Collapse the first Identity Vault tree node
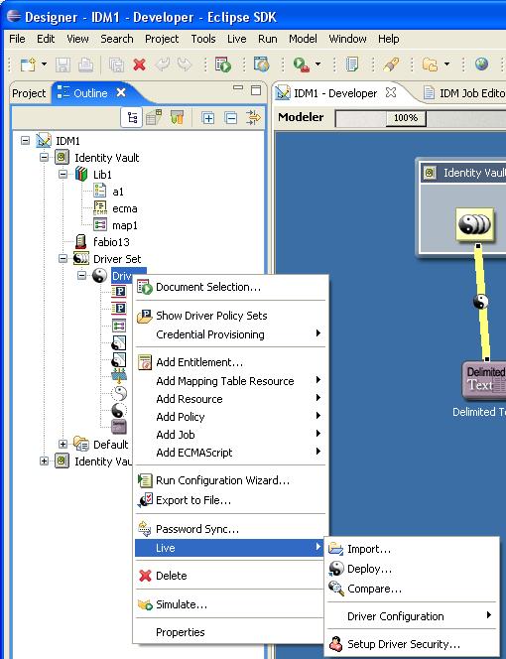The image size is (506, 659). pyautogui.click(x=44, y=158)
